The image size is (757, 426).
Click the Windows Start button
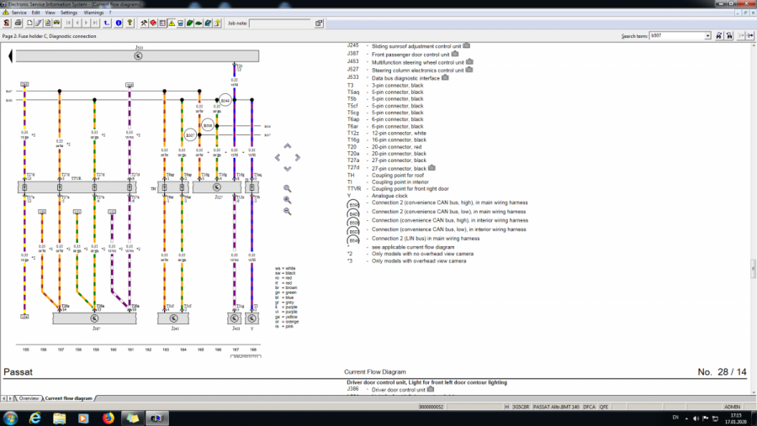coord(12,418)
